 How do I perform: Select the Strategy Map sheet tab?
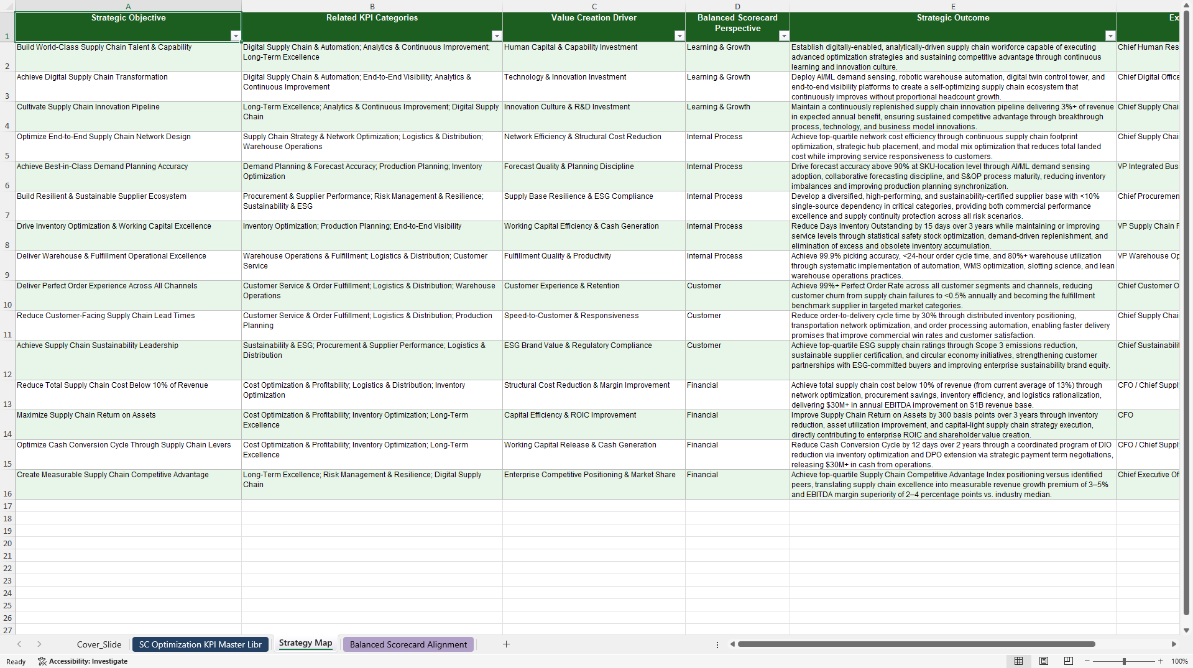[305, 643]
